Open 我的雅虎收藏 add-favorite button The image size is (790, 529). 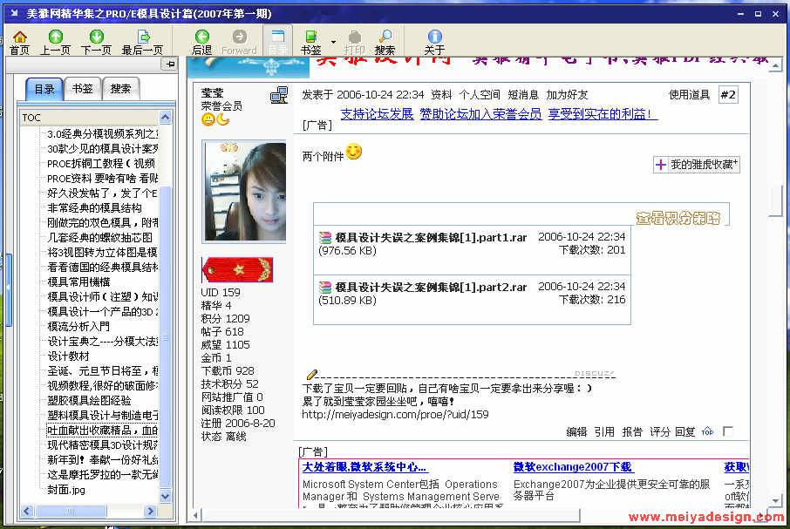click(697, 165)
